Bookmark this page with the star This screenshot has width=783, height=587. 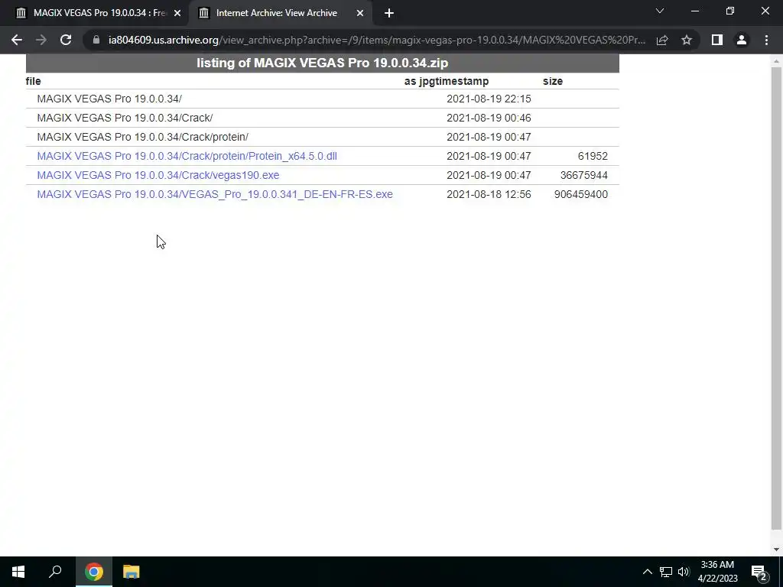[687, 40]
